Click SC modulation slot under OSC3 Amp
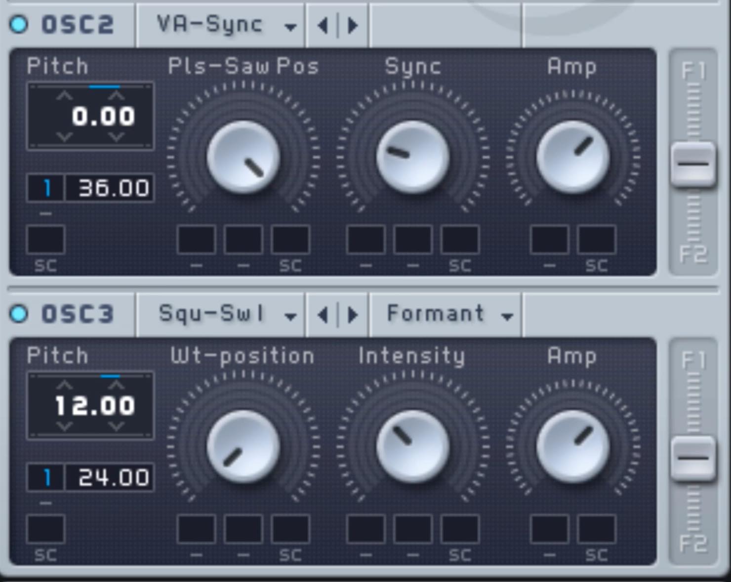This screenshot has height=582, width=731. 596,529
